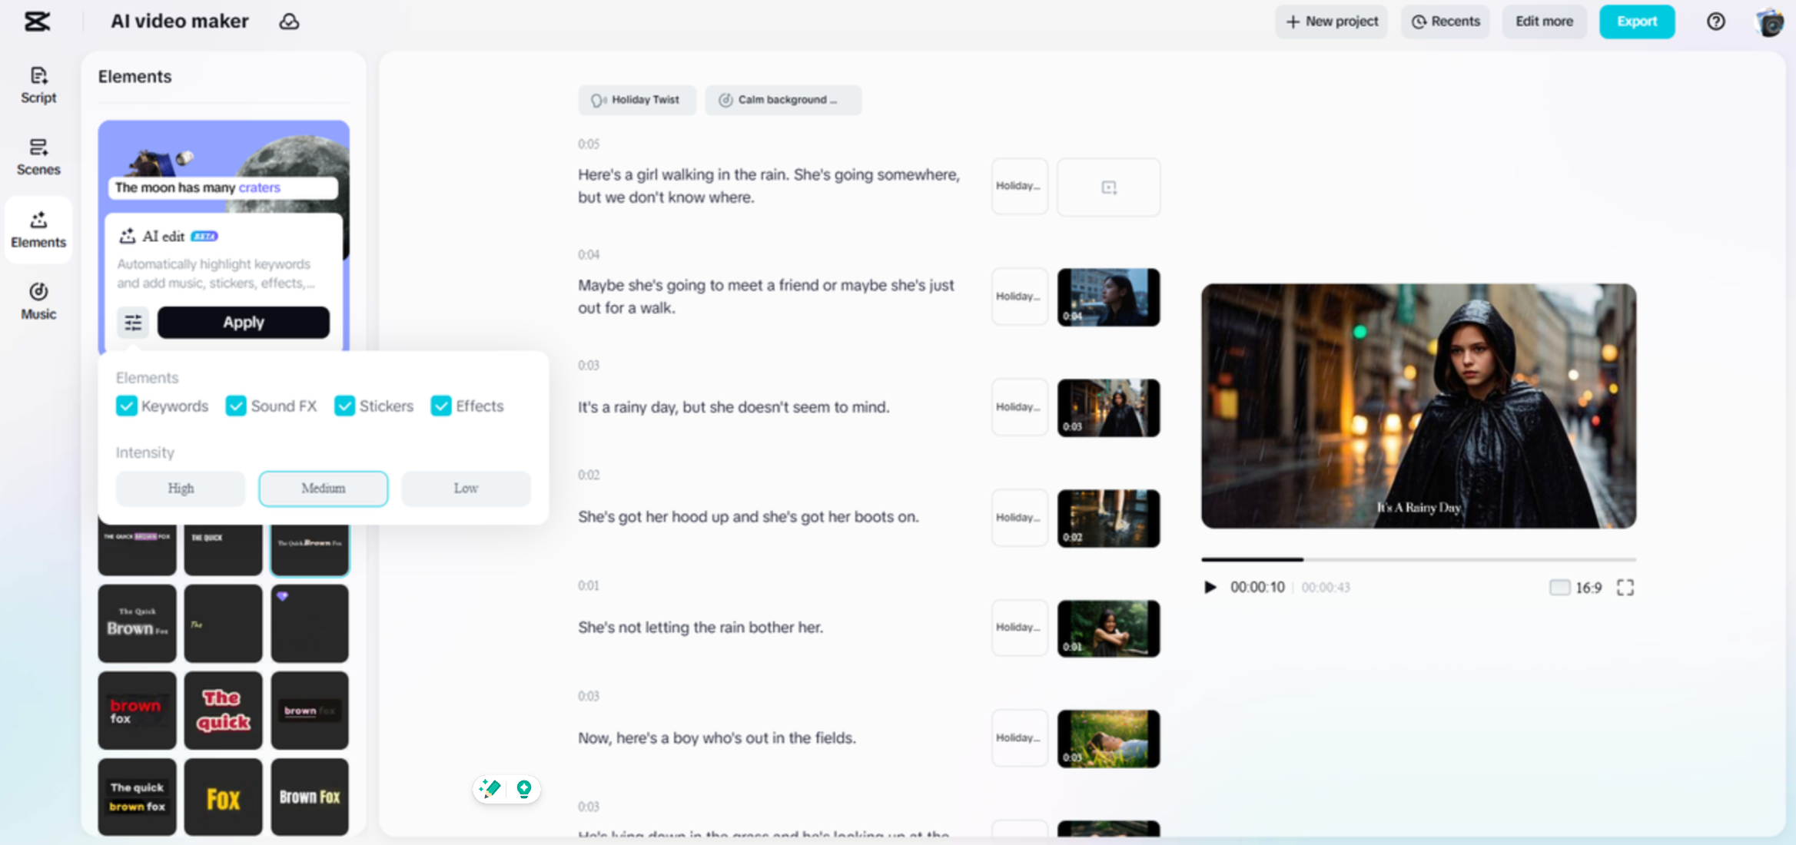Open AI edit settings beside Apply
Screen dimensions: 1796x845
[133, 322]
